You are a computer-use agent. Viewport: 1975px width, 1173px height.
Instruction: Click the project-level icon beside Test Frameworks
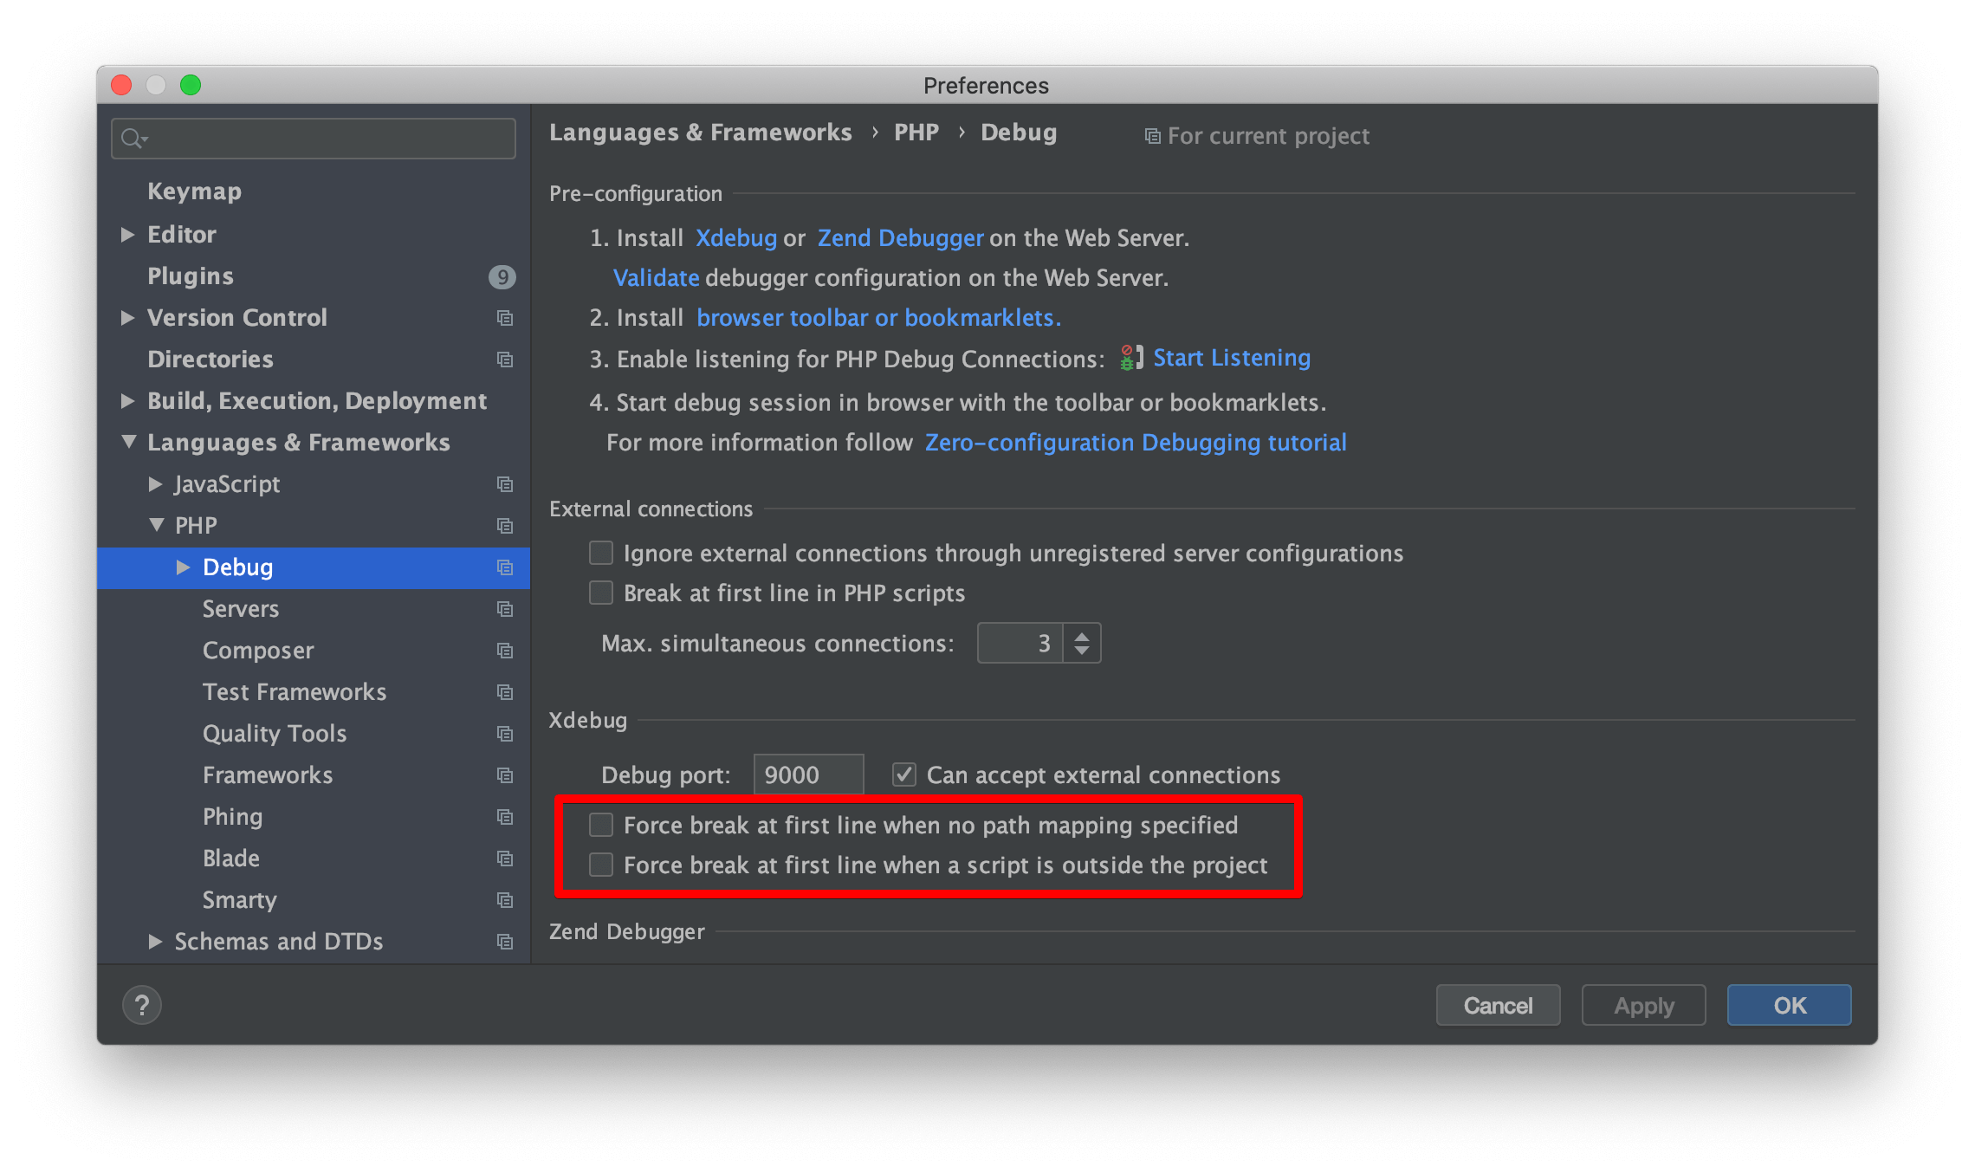[x=505, y=692]
